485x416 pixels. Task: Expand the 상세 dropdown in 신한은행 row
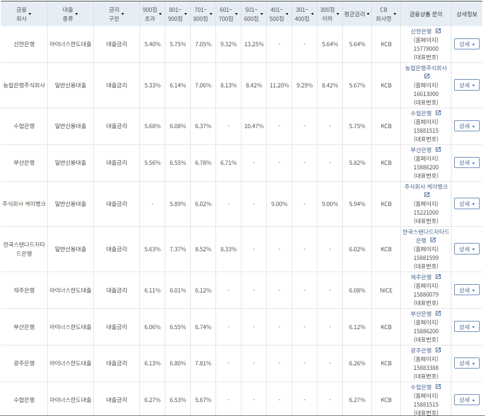(466, 44)
